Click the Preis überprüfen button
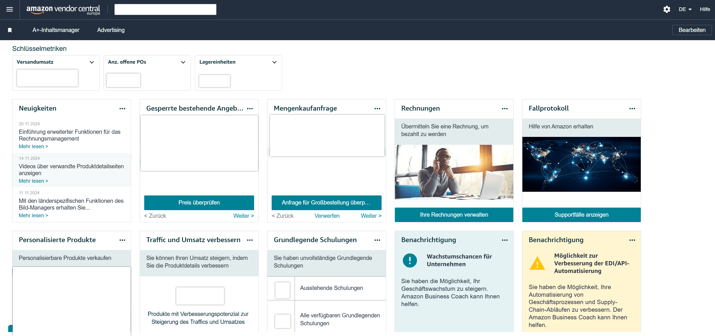 199,203
